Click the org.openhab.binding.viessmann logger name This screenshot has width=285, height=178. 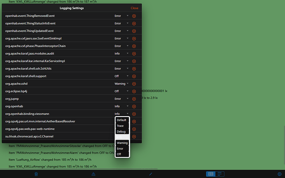click(x=27, y=114)
